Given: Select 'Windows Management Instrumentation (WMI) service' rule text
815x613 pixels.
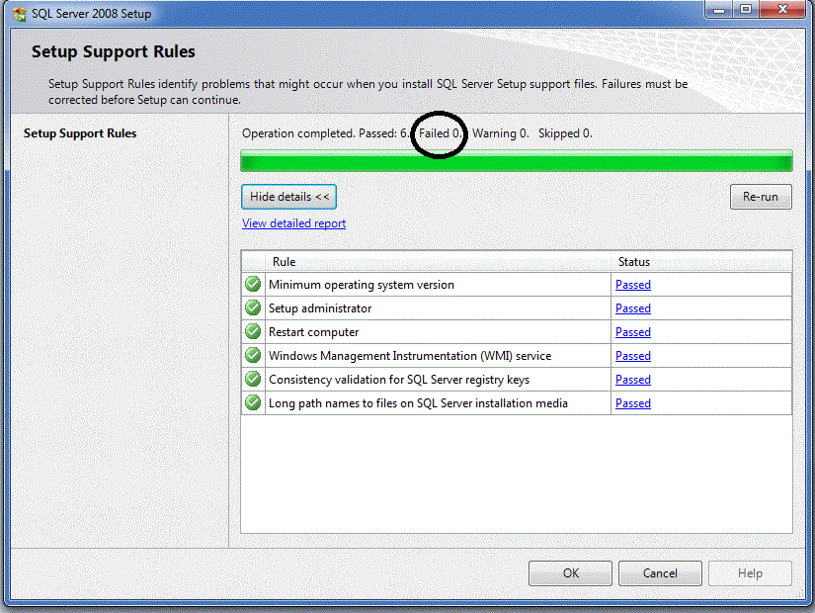Looking at the screenshot, I should (410, 356).
